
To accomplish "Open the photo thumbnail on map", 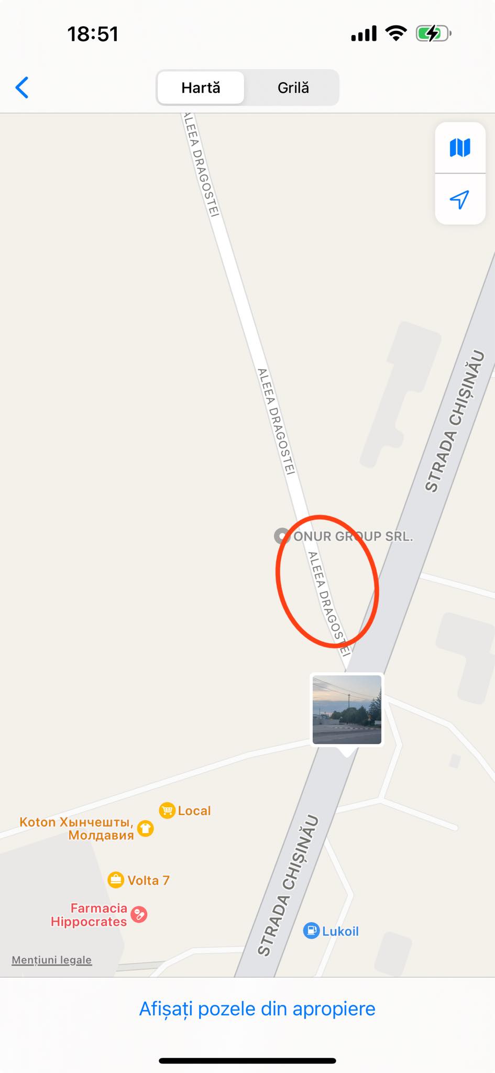I will click(347, 710).
